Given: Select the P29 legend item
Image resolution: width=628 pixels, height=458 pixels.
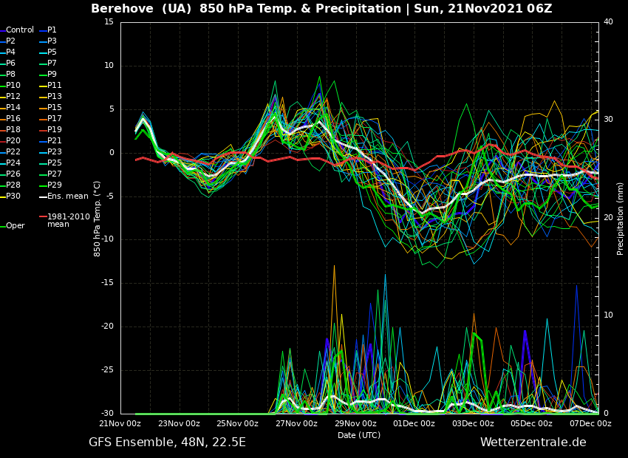Looking at the screenshot, I should tap(55, 185).
